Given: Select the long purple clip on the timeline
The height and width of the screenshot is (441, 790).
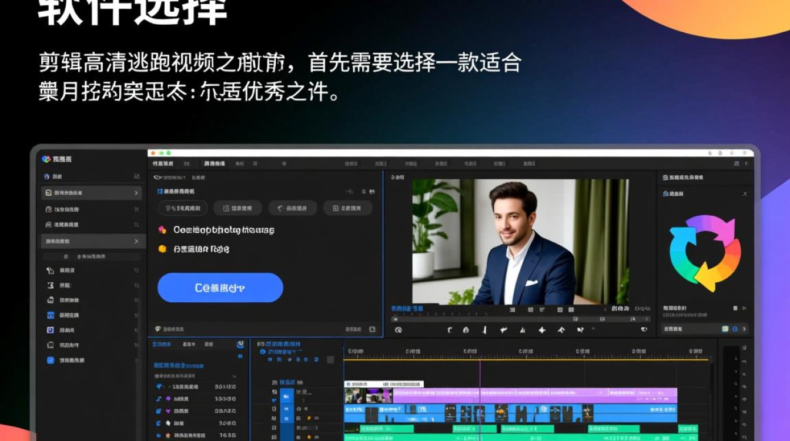Looking at the screenshot, I should coord(535,396).
